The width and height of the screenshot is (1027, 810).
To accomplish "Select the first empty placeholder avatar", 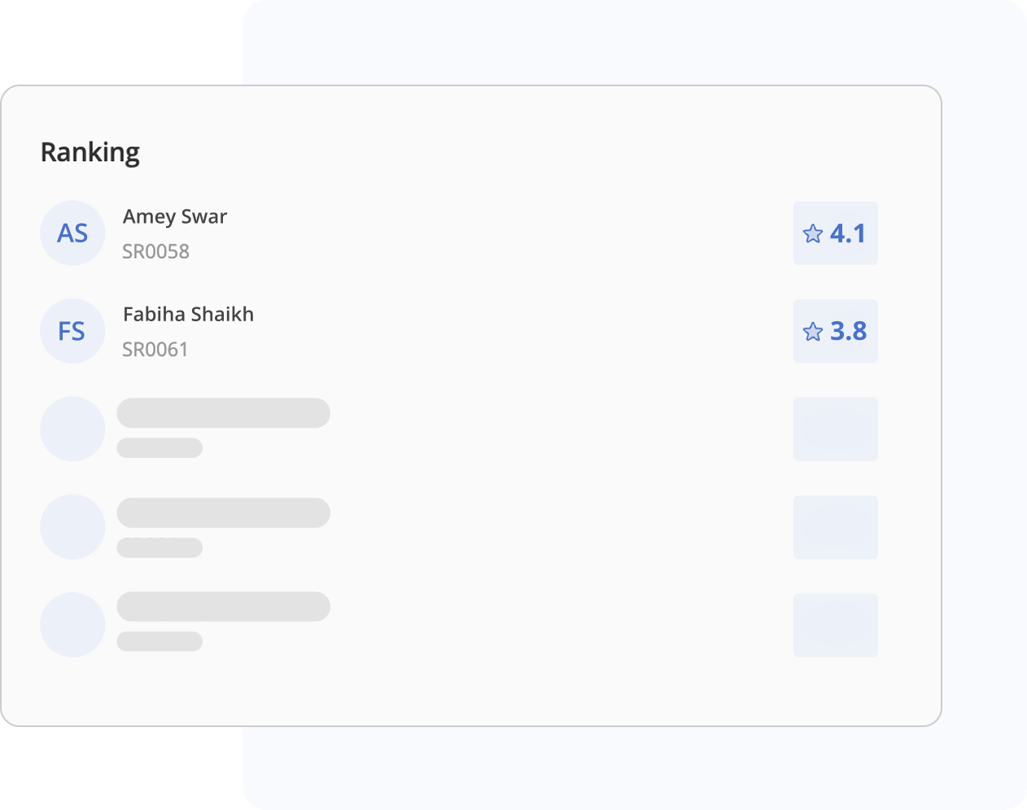I will pos(72,429).
